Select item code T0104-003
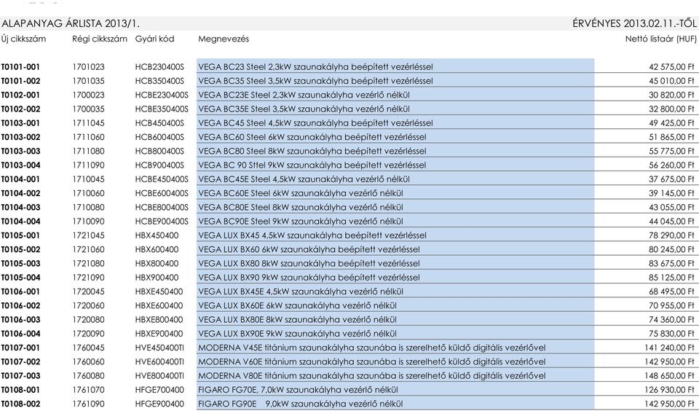The image size is (699, 411). click(20, 208)
